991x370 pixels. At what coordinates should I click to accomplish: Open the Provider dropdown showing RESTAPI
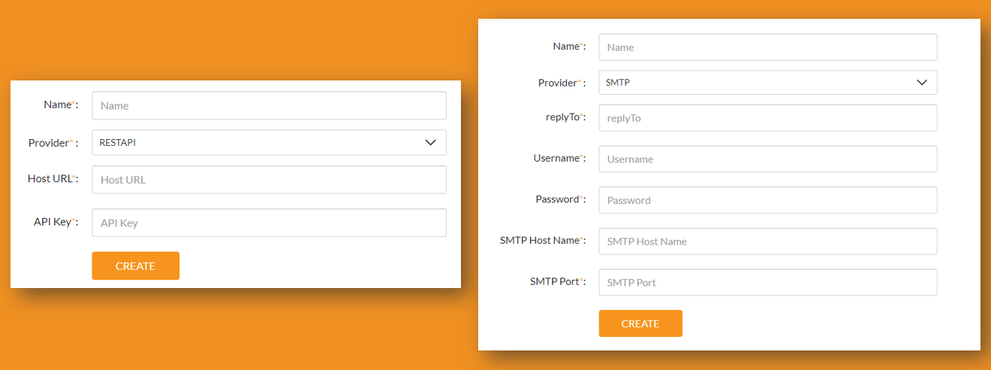tap(268, 142)
